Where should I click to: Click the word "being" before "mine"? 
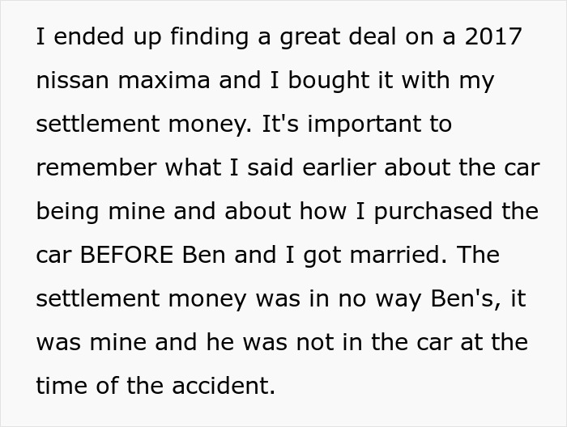[68, 212]
